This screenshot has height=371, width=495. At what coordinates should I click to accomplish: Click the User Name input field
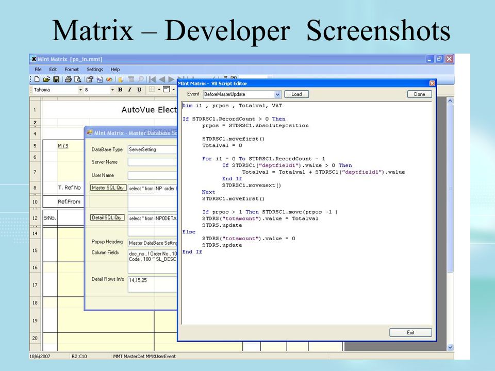point(152,175)
